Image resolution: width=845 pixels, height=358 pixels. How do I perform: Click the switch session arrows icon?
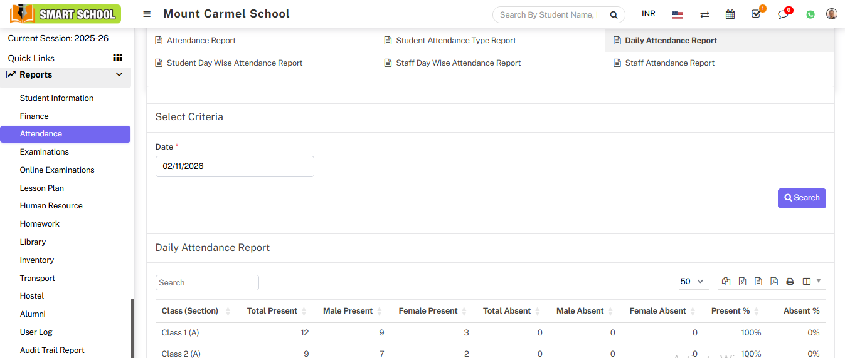coord(704,14)
